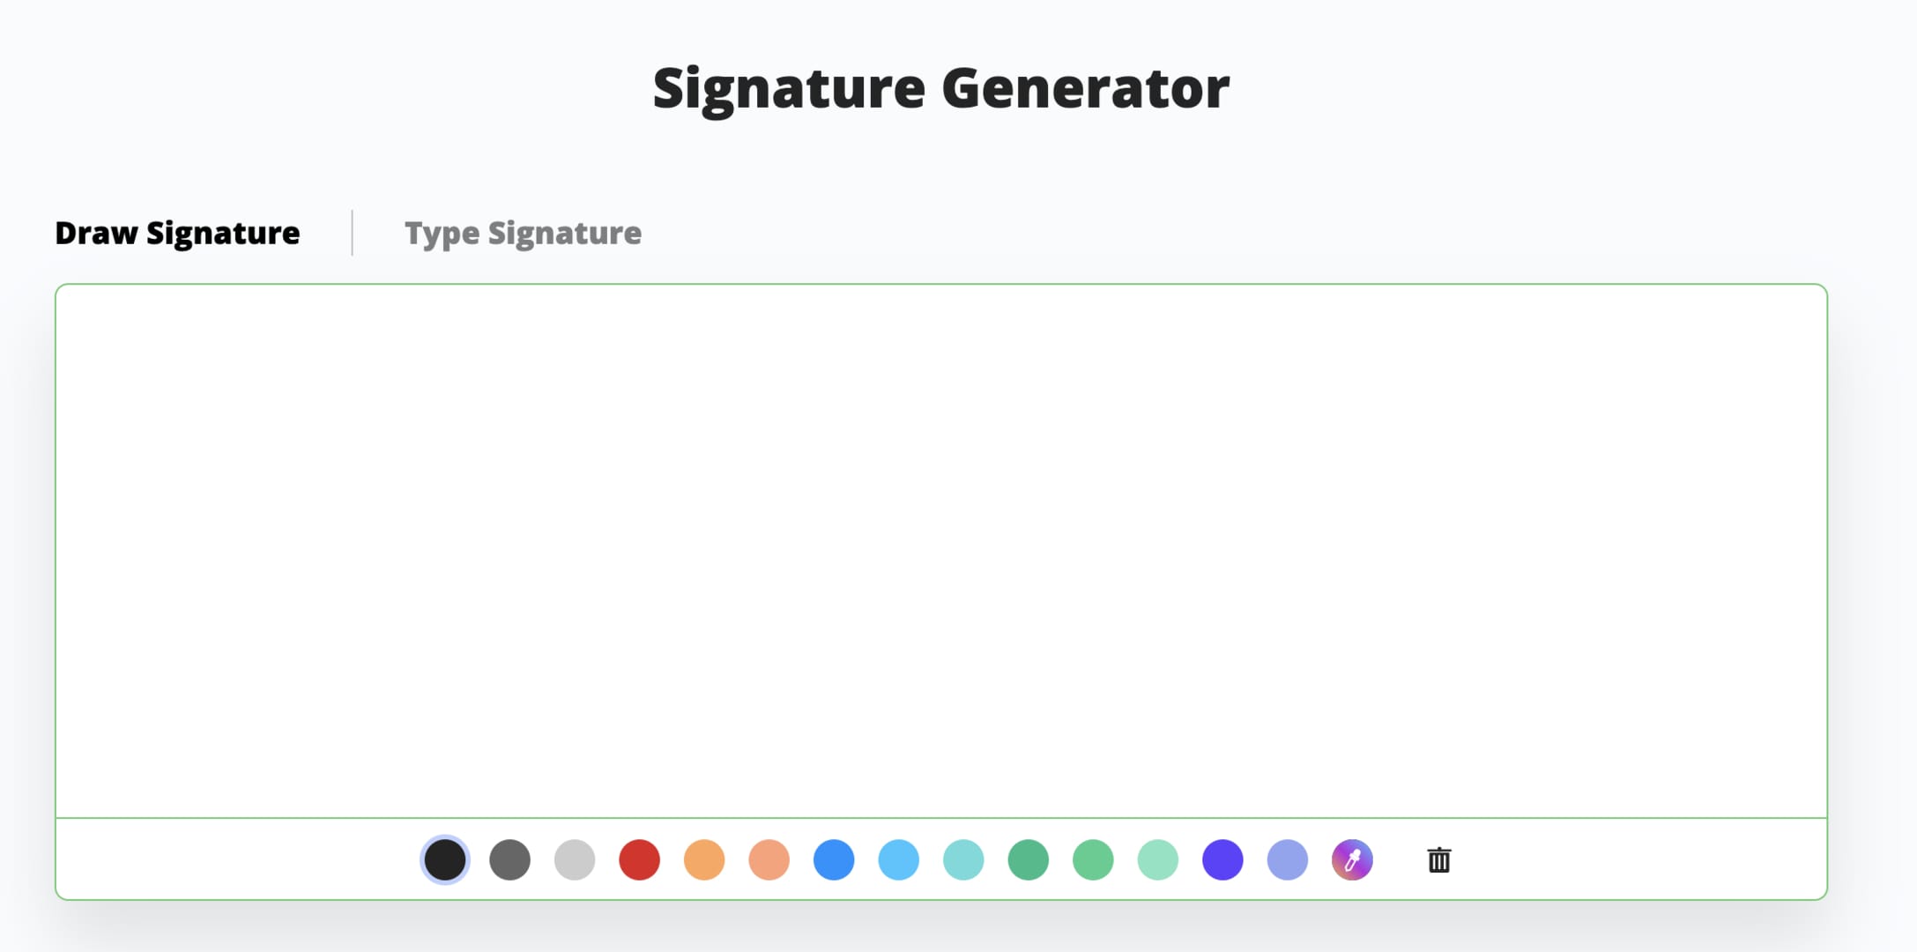
Task: Choose the orange color swatch
Action: (x=704, y=859)
